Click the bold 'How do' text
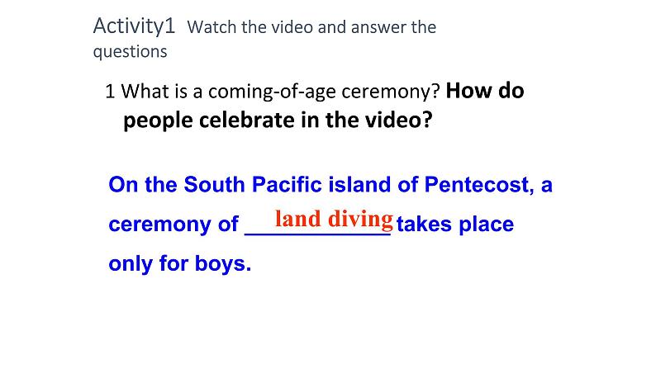Image resolution: width=656 pixels, height=369 pixels. (491, 91)
